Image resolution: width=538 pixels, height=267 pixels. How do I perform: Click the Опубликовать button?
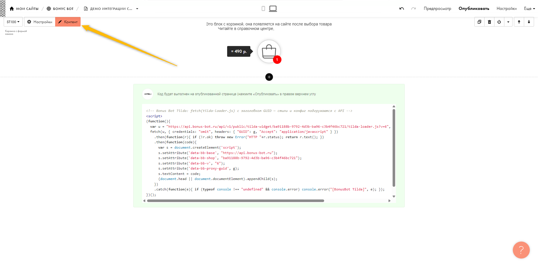(x=474, y=8)
